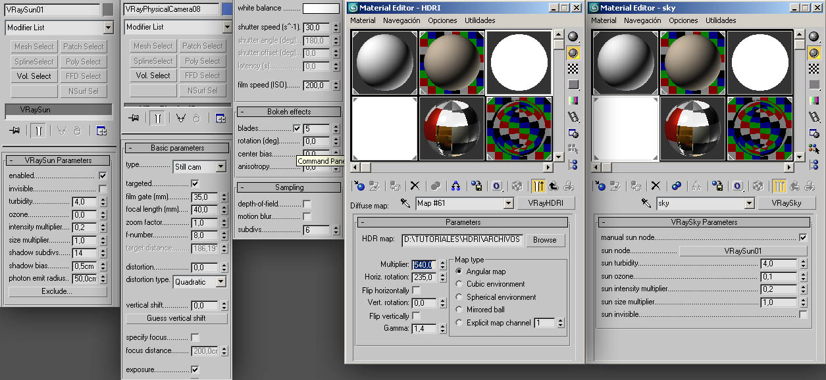
Task: Click Make Unique icon in HDRI editor
Action: click(456, 186)
